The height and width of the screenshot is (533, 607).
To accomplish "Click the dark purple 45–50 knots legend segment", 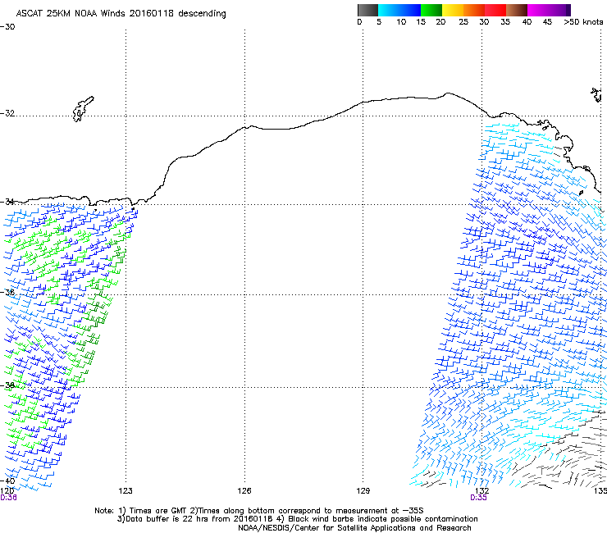I will pos(559,10).
